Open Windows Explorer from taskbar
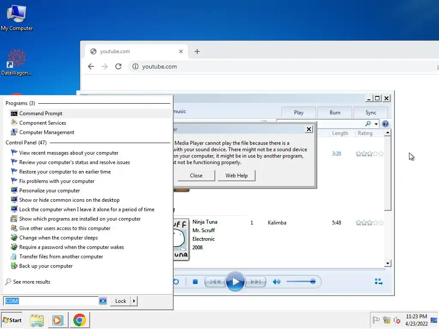 pyautogui.click(x=37, y=320)
